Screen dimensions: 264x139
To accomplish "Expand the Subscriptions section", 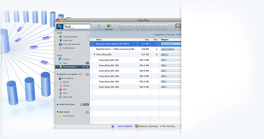I will coord(58,105).
